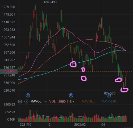Screen dimensions: 133x128
Task: Select the MAVOL indicator label
Action: pyautogui.click(x=36, y=101)
